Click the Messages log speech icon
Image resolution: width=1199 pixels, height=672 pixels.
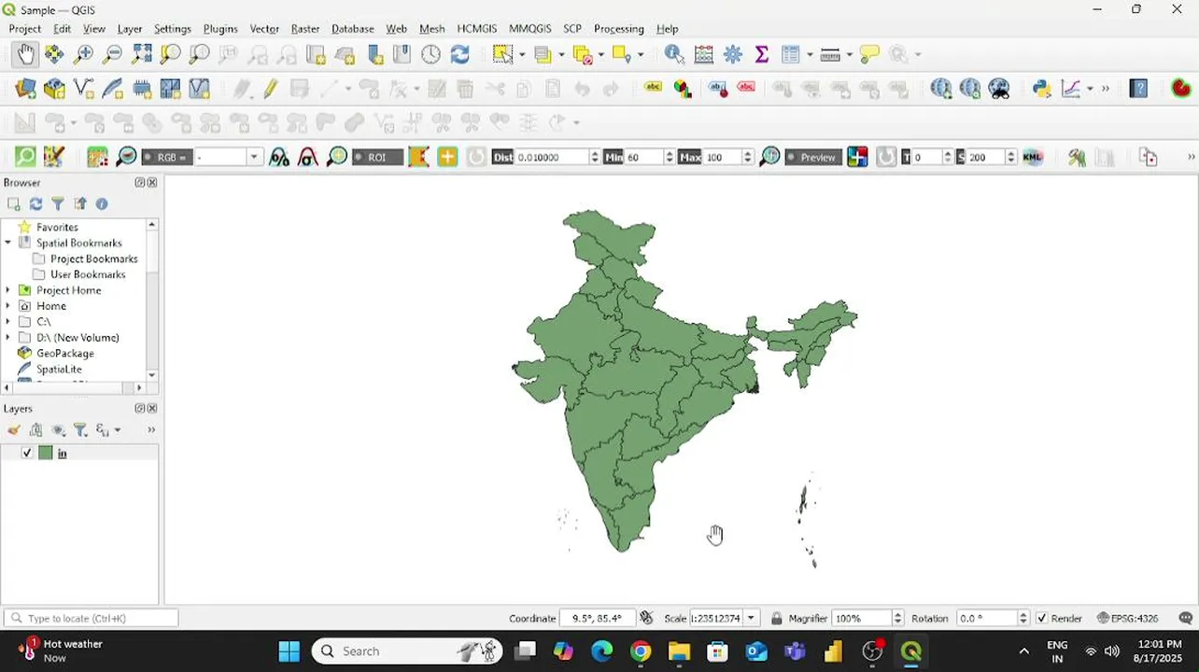pyautogui.click(x=1186, y=618)
